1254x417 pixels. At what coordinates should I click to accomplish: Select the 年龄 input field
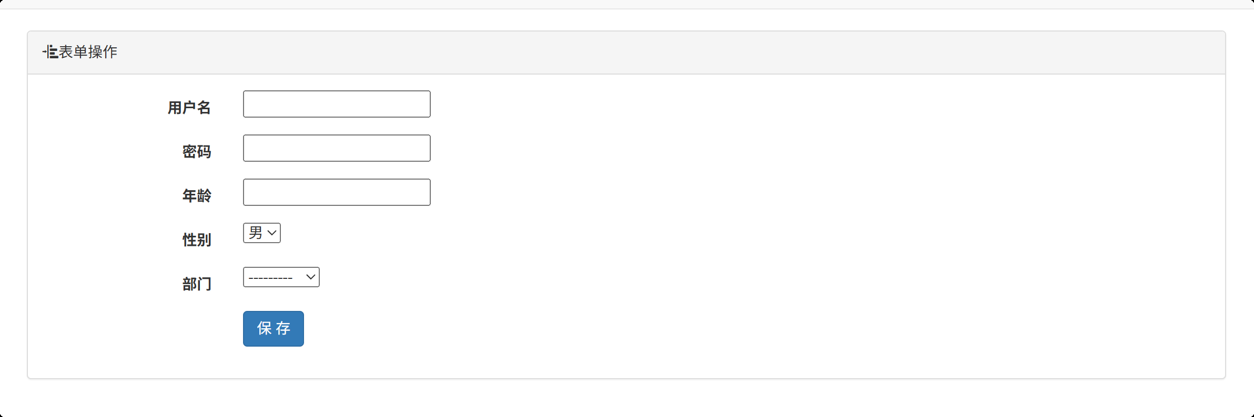tap(337, 192)
